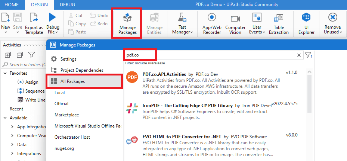Image resolution: width=347 pixels, height=161 pixels.
Task: Click the package search input field
Action: (209, 55)
